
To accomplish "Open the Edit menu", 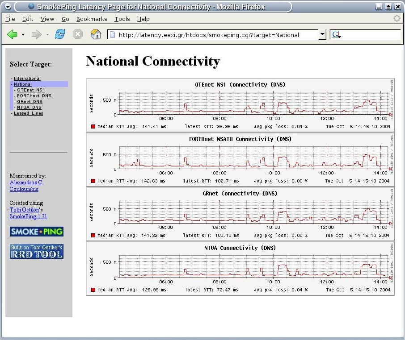I will [x=28, y=19].
